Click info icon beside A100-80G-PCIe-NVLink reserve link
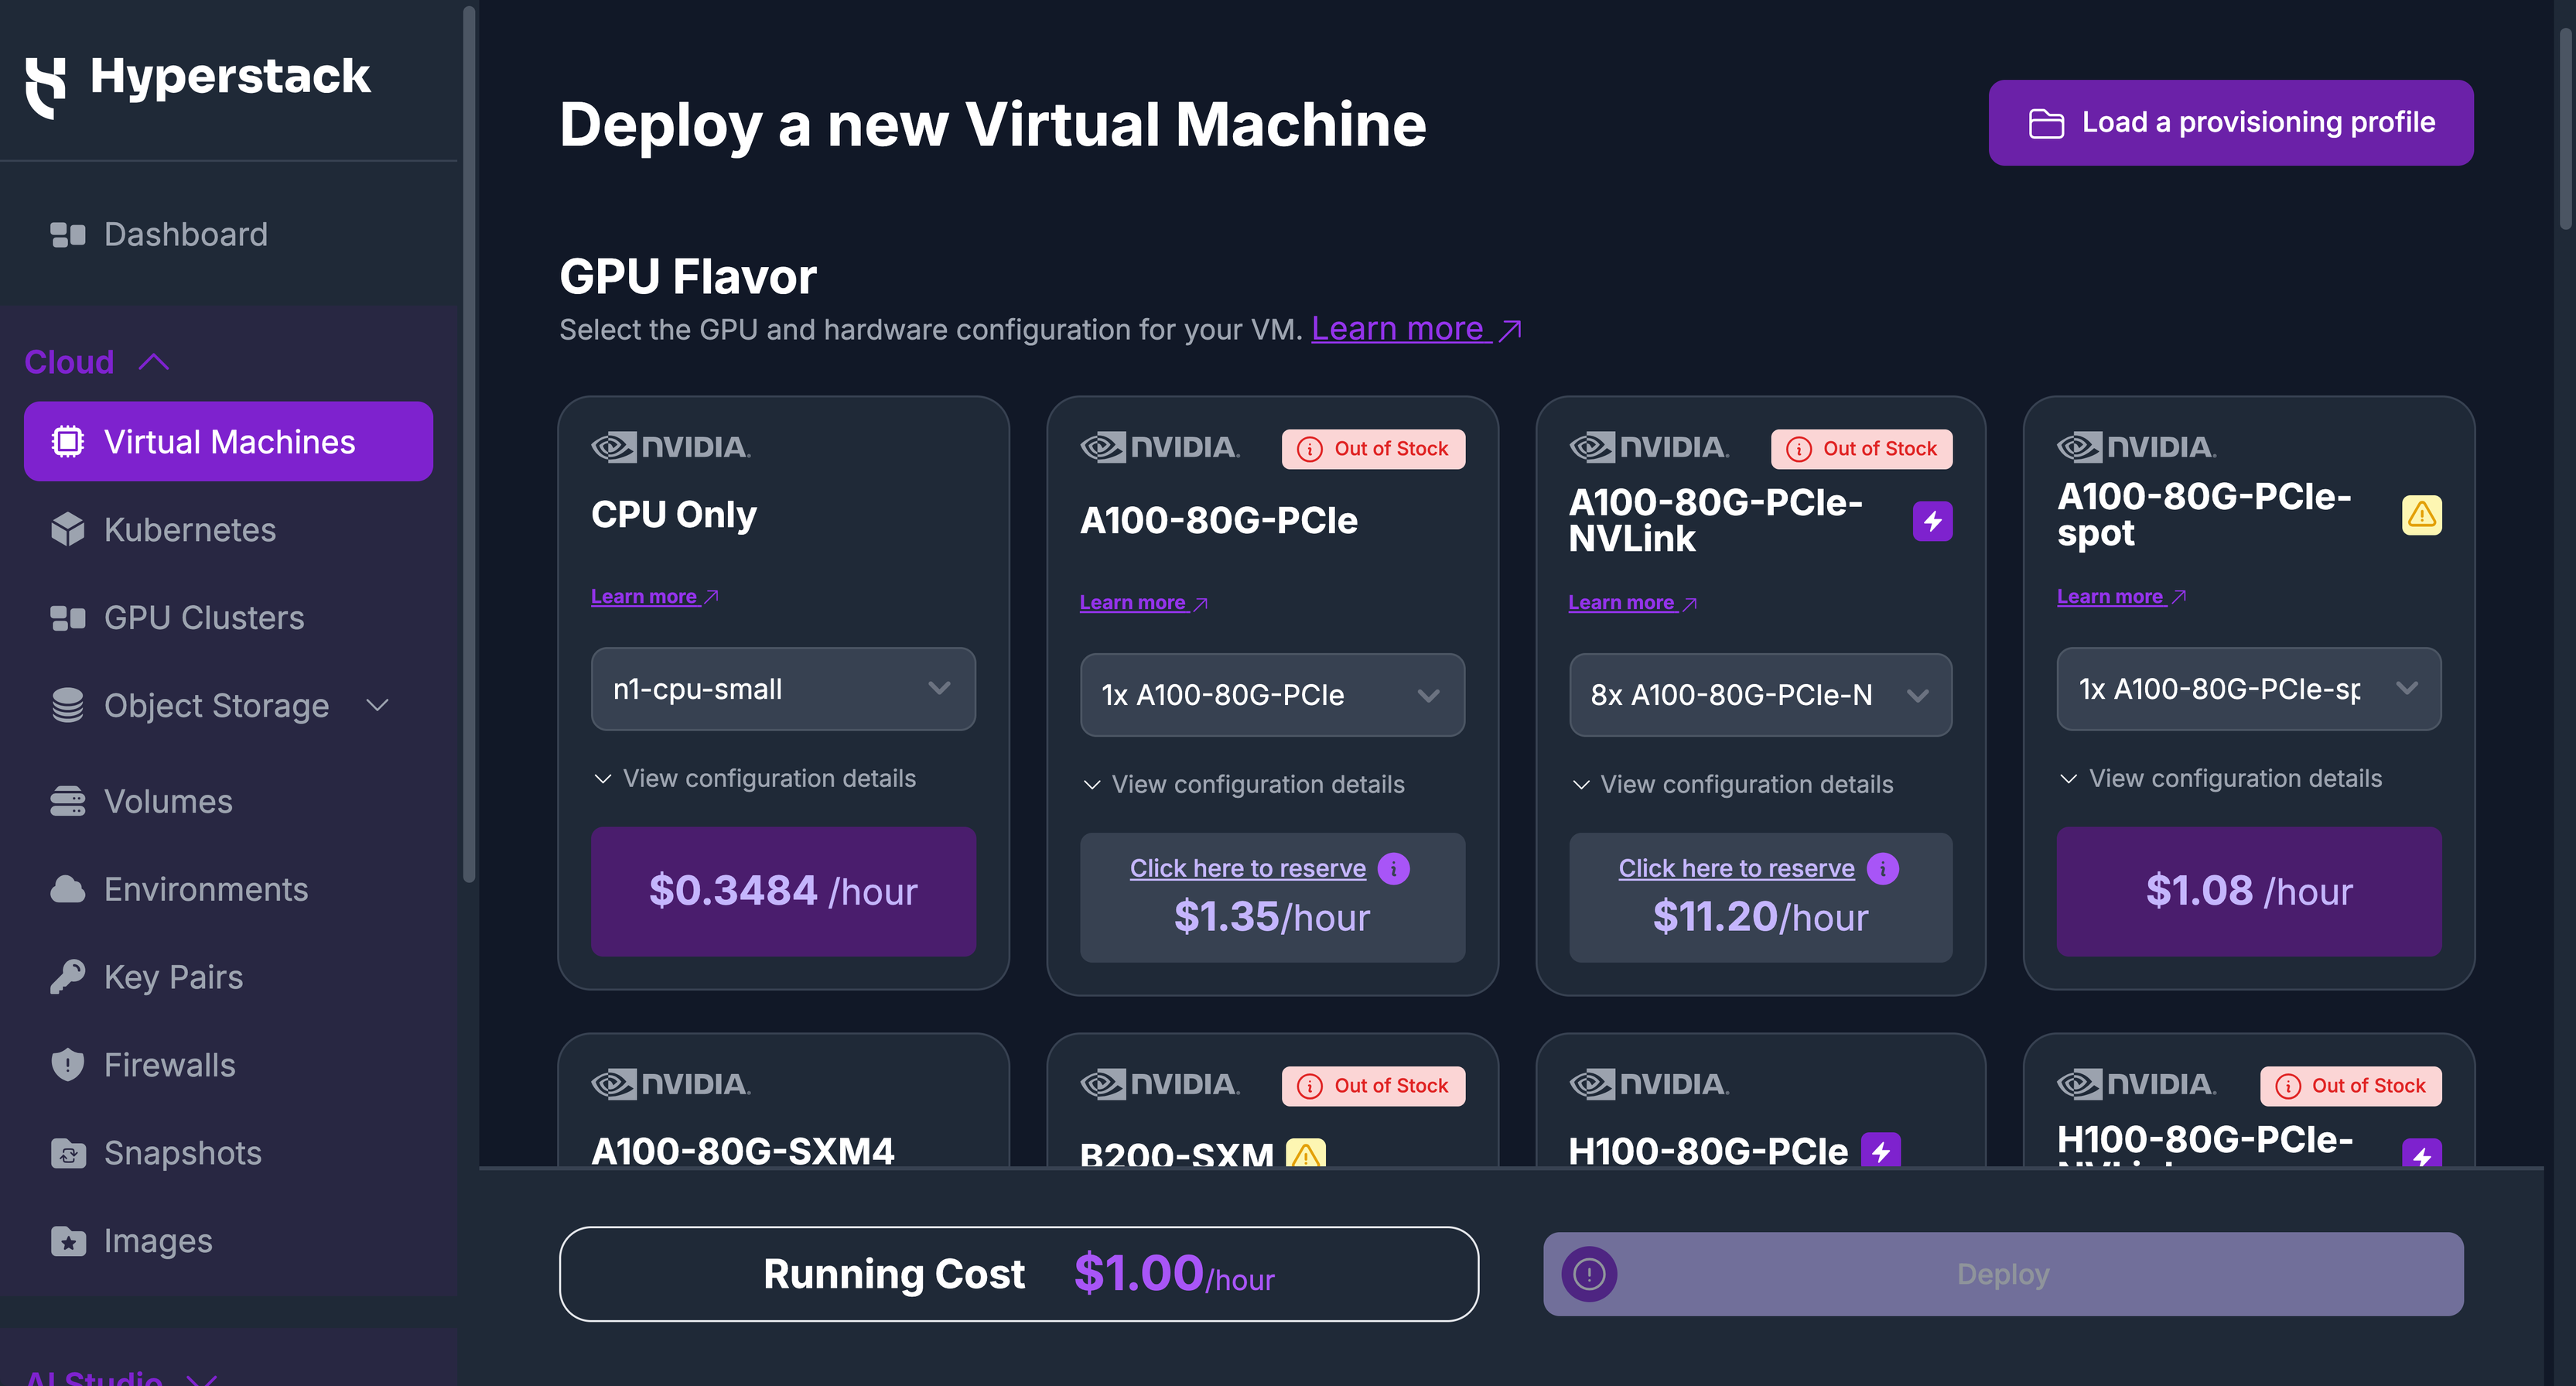The width and height of the screenshot is (2576, 1386). pos(1882,868)
